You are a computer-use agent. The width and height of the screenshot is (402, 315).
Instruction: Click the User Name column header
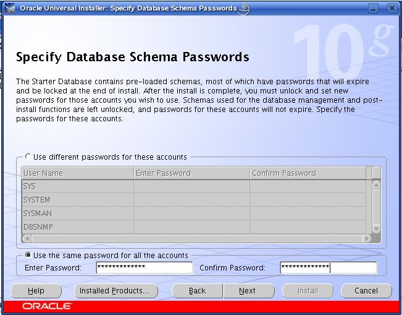(x=77, y=173)
